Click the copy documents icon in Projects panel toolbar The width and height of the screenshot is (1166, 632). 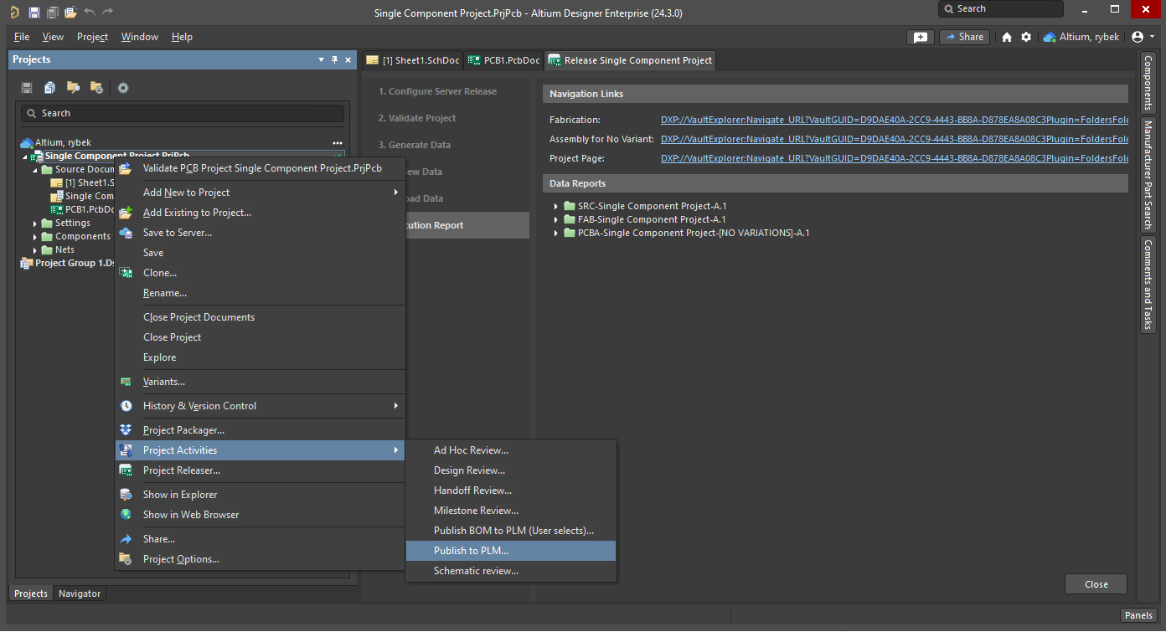[x=50, y=88]
